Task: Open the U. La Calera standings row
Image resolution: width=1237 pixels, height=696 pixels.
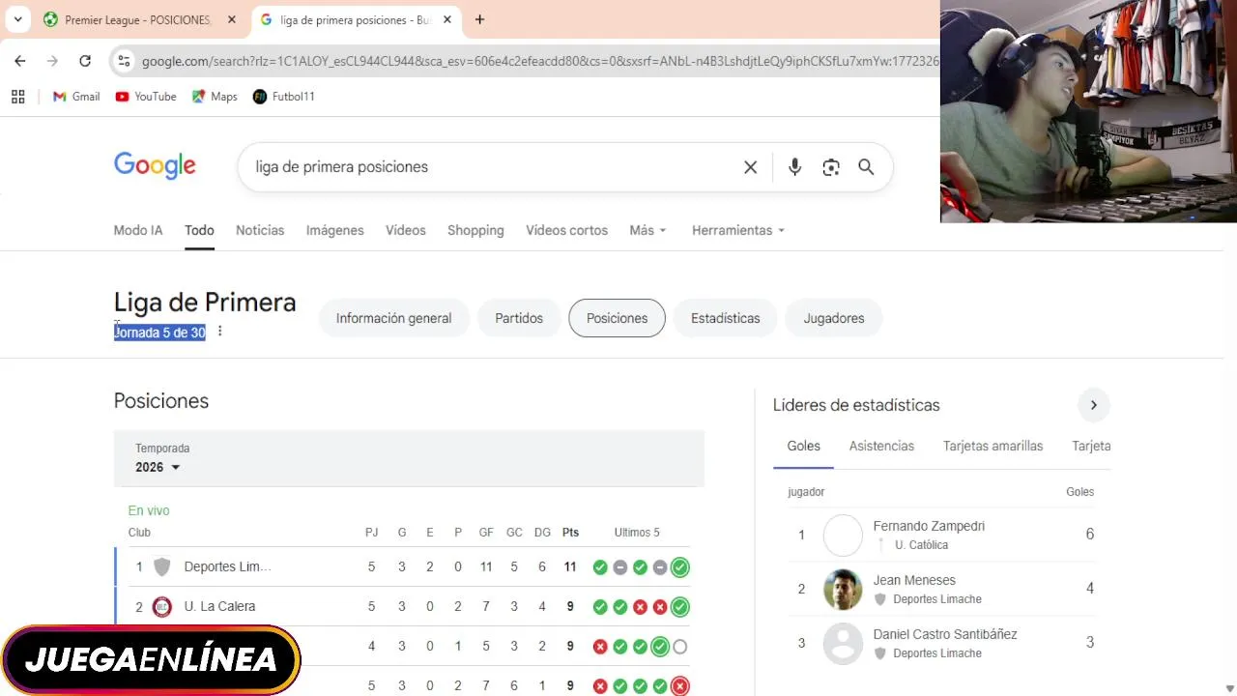Action: (x=410, y=607)
